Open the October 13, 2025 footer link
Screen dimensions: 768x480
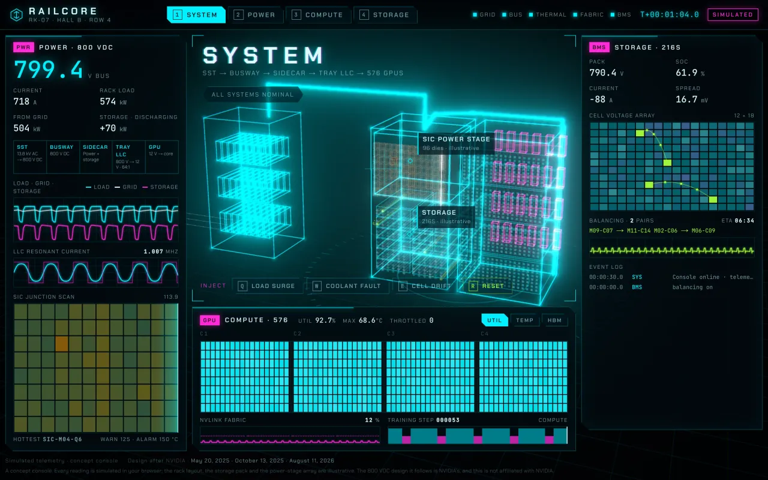(x=259, y=461)
